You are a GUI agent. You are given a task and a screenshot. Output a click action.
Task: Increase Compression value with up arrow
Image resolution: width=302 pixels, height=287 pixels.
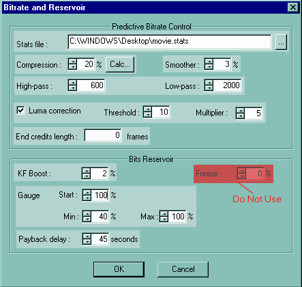[x=73, y=61]
